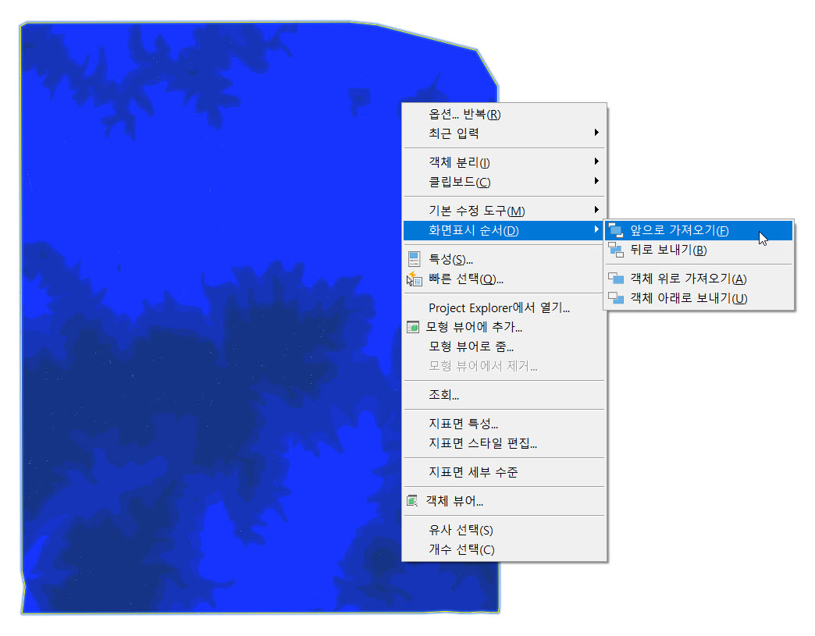
Task: Click the Quick Select (빠른 선택) icon
Action: coord(415,279)
